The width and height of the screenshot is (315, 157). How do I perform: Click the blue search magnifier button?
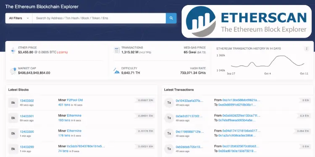click(x=171, y=18)
